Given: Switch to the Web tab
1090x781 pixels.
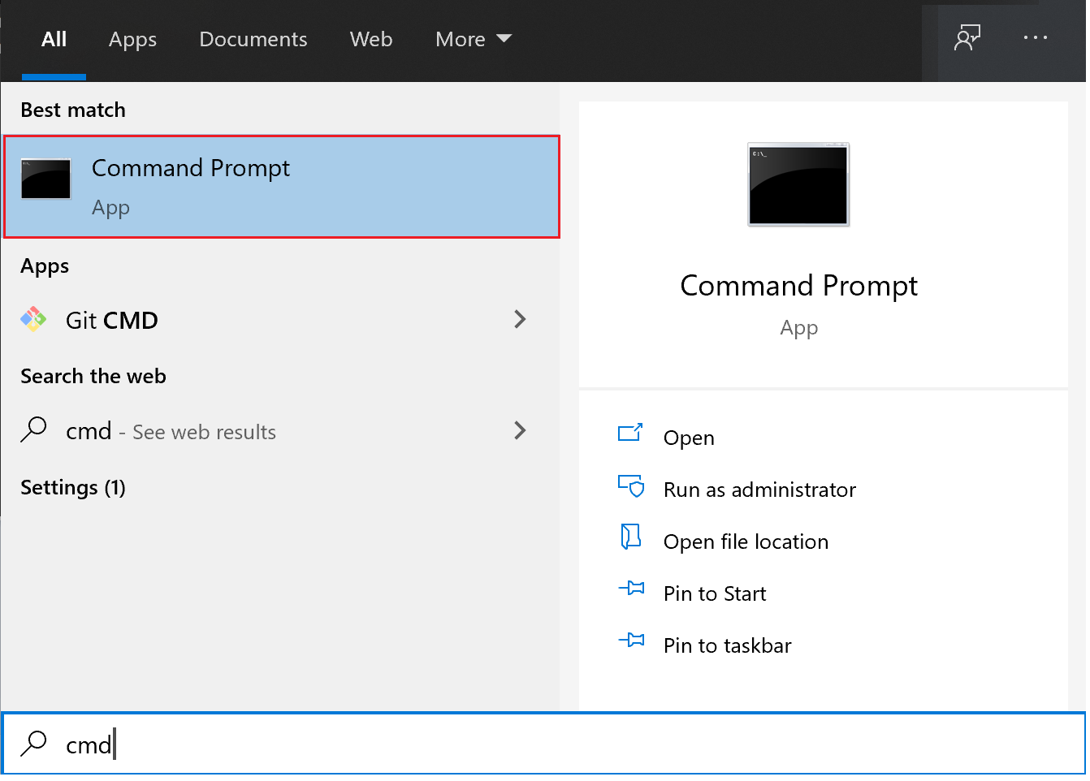Looking at the screenshot, I should coord(371,39).
